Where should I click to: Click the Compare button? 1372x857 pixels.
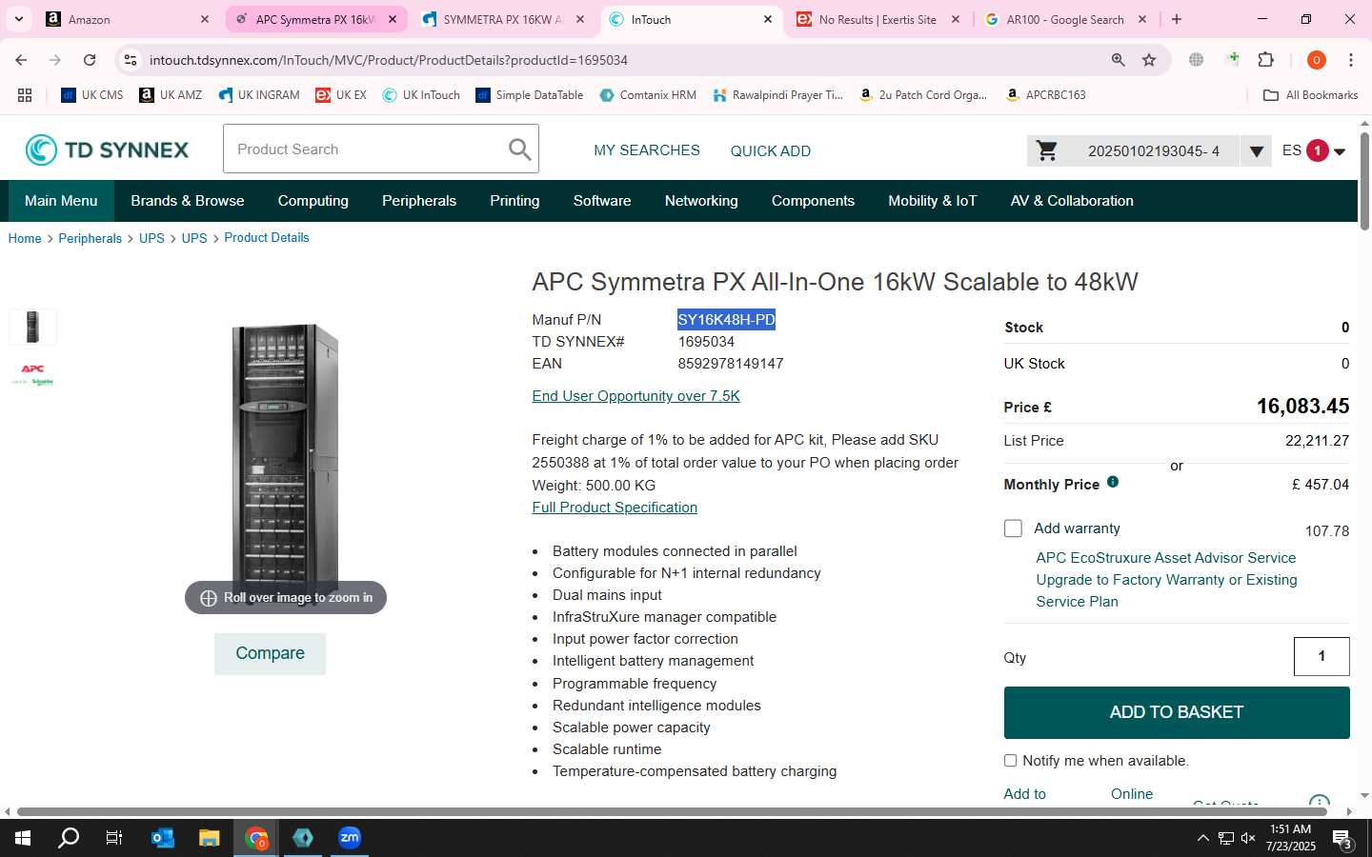[x=270, y=653]
